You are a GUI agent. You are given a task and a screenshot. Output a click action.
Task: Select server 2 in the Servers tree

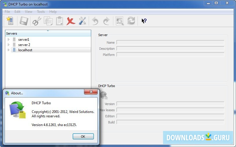point(24,45)
